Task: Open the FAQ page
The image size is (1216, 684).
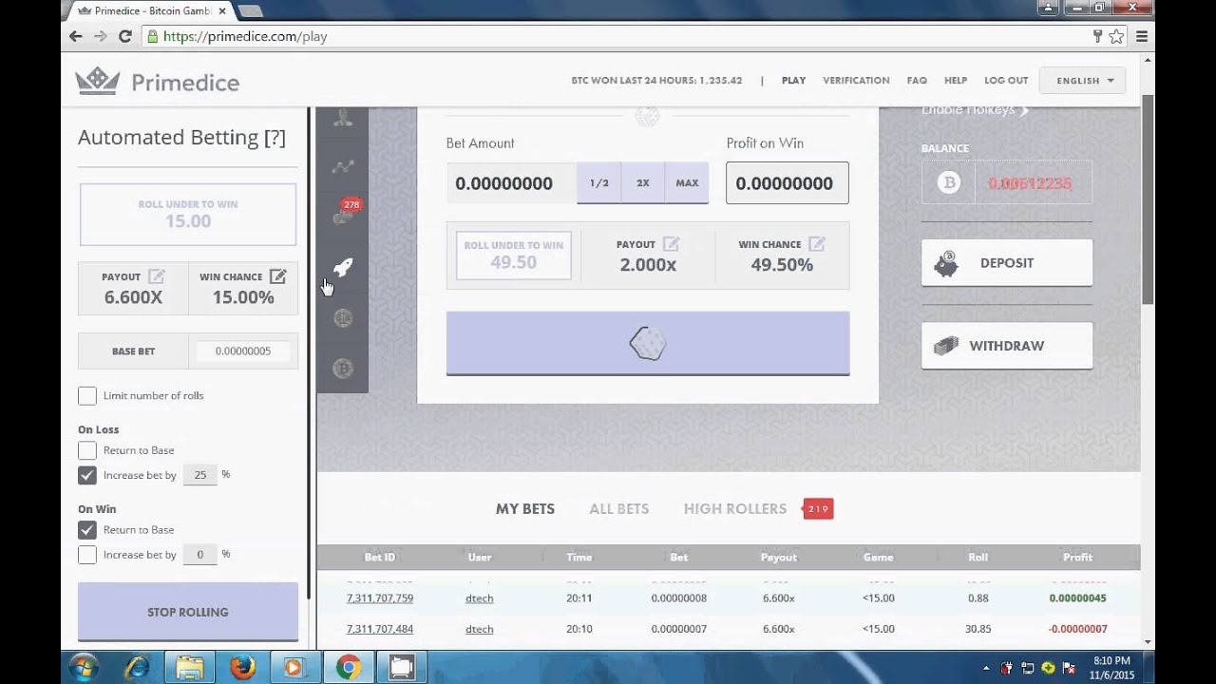Action: click(x=917, y=81)
